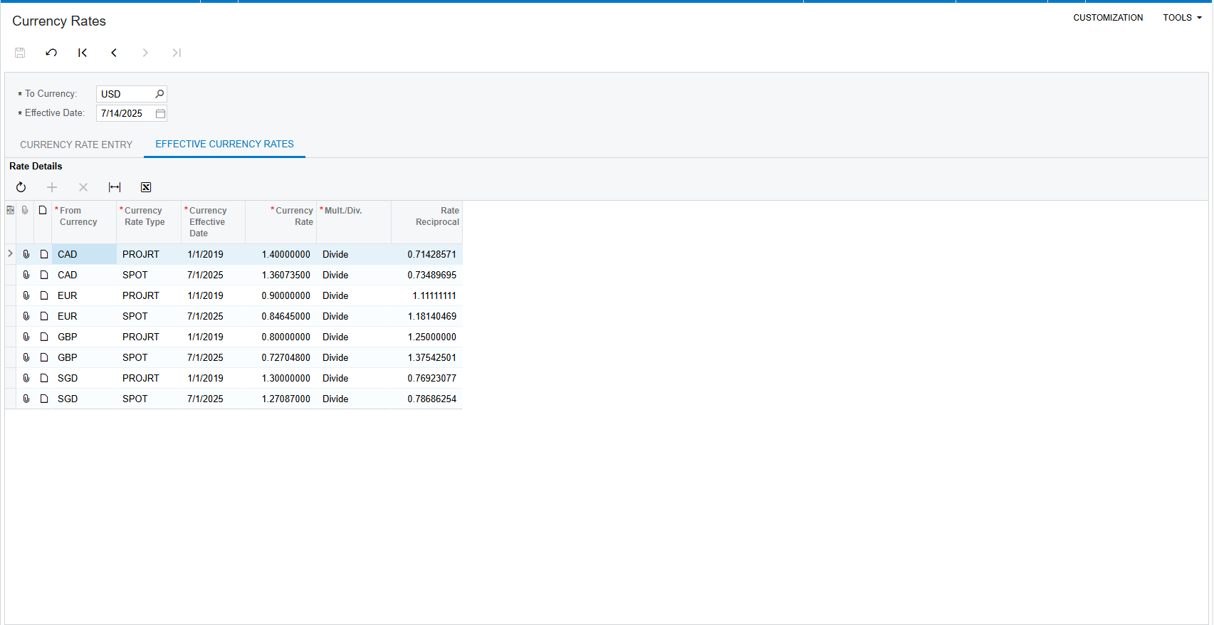Open note for EUR SPOT row
The width and height of the screenshot is (1214, 625).
pyautogui.click(x=44, y=316)
